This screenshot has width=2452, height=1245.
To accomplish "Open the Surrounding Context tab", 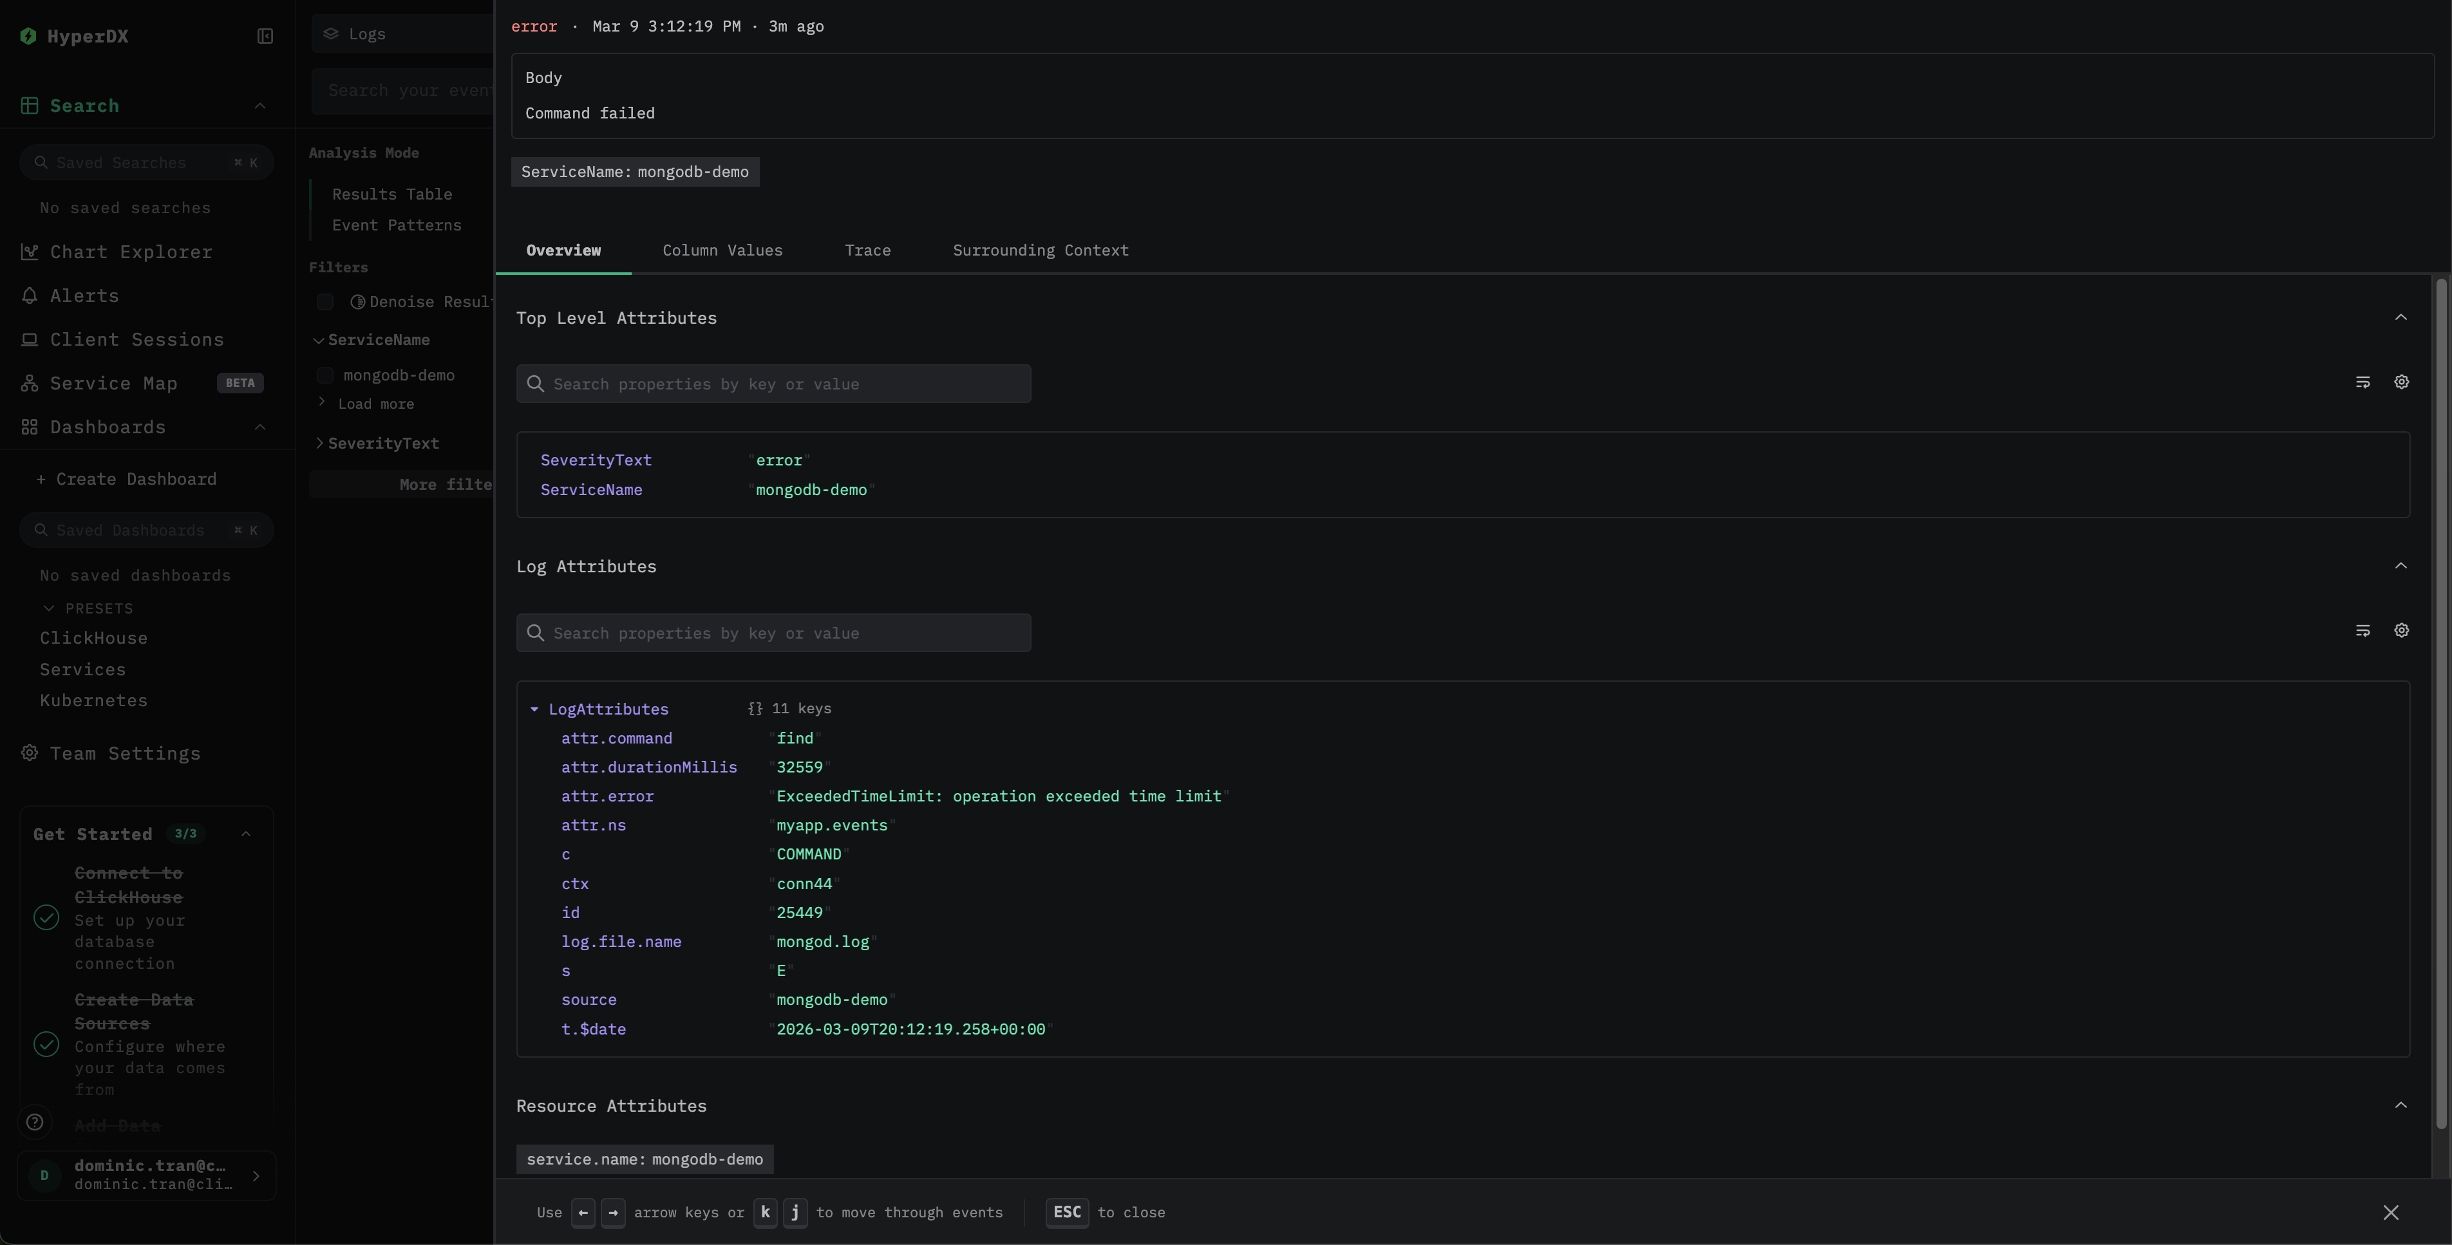I will tap(1039, 250).
